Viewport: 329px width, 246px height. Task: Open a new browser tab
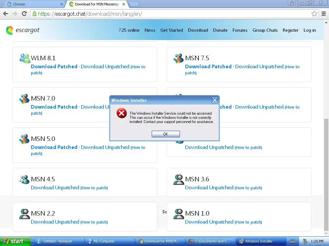pyautogui.click(x=134, y=4)
